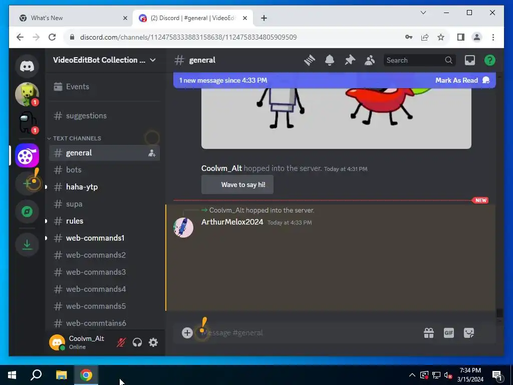The image size is (513, 385).
Task: Click the Search field in Discord header
Action: pos(419,60)
